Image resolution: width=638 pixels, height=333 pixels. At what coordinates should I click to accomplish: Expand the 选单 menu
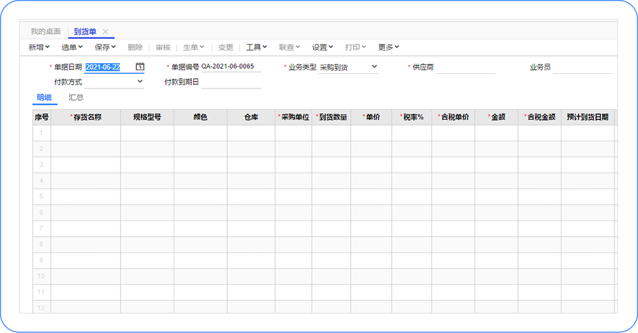72,47
